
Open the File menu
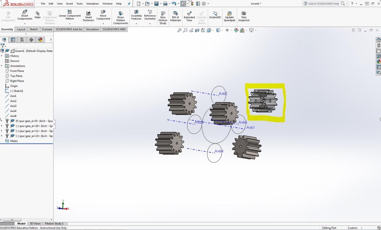click(43, 4)
